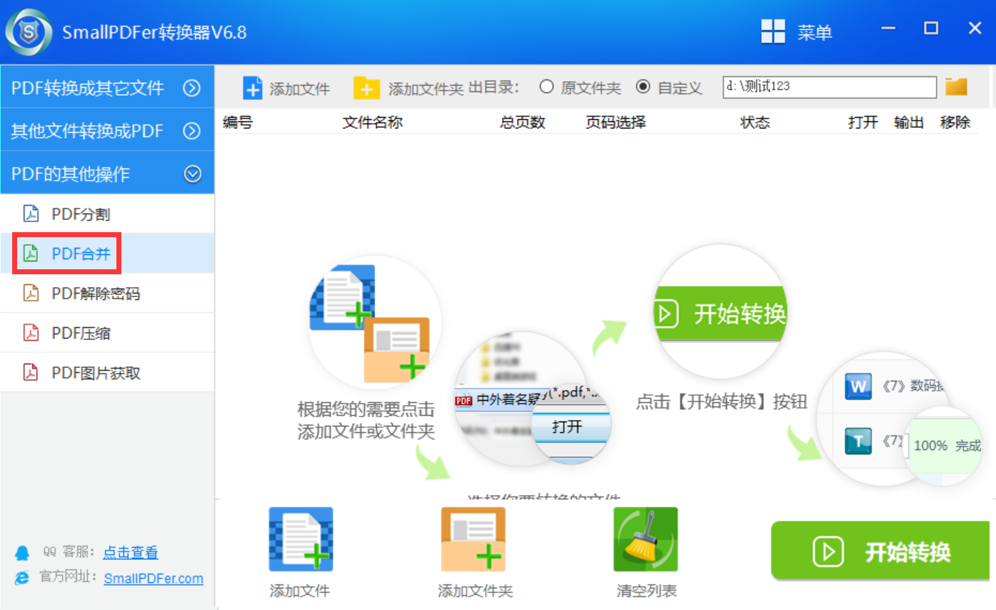Screen dimensions: 996x610
Task: Click the PDF分割 document icon
Action: (31, 214)
